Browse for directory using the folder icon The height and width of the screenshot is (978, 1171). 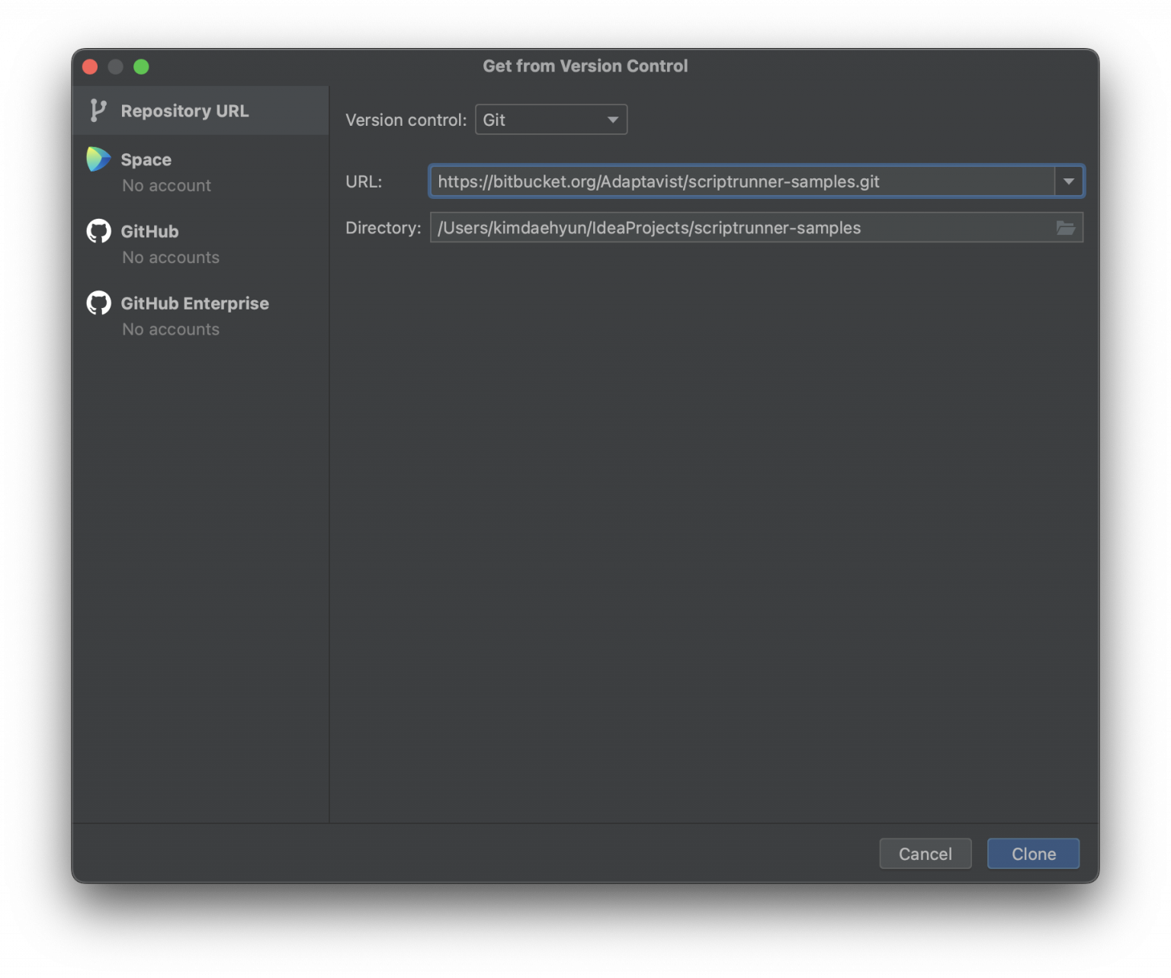pos(1065,228)
